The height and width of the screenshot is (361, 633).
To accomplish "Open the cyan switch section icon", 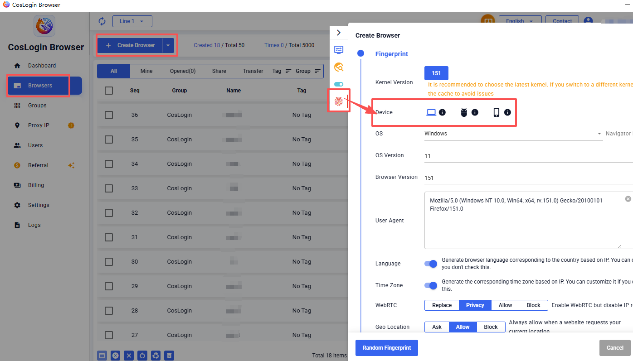I will (339, 84).
